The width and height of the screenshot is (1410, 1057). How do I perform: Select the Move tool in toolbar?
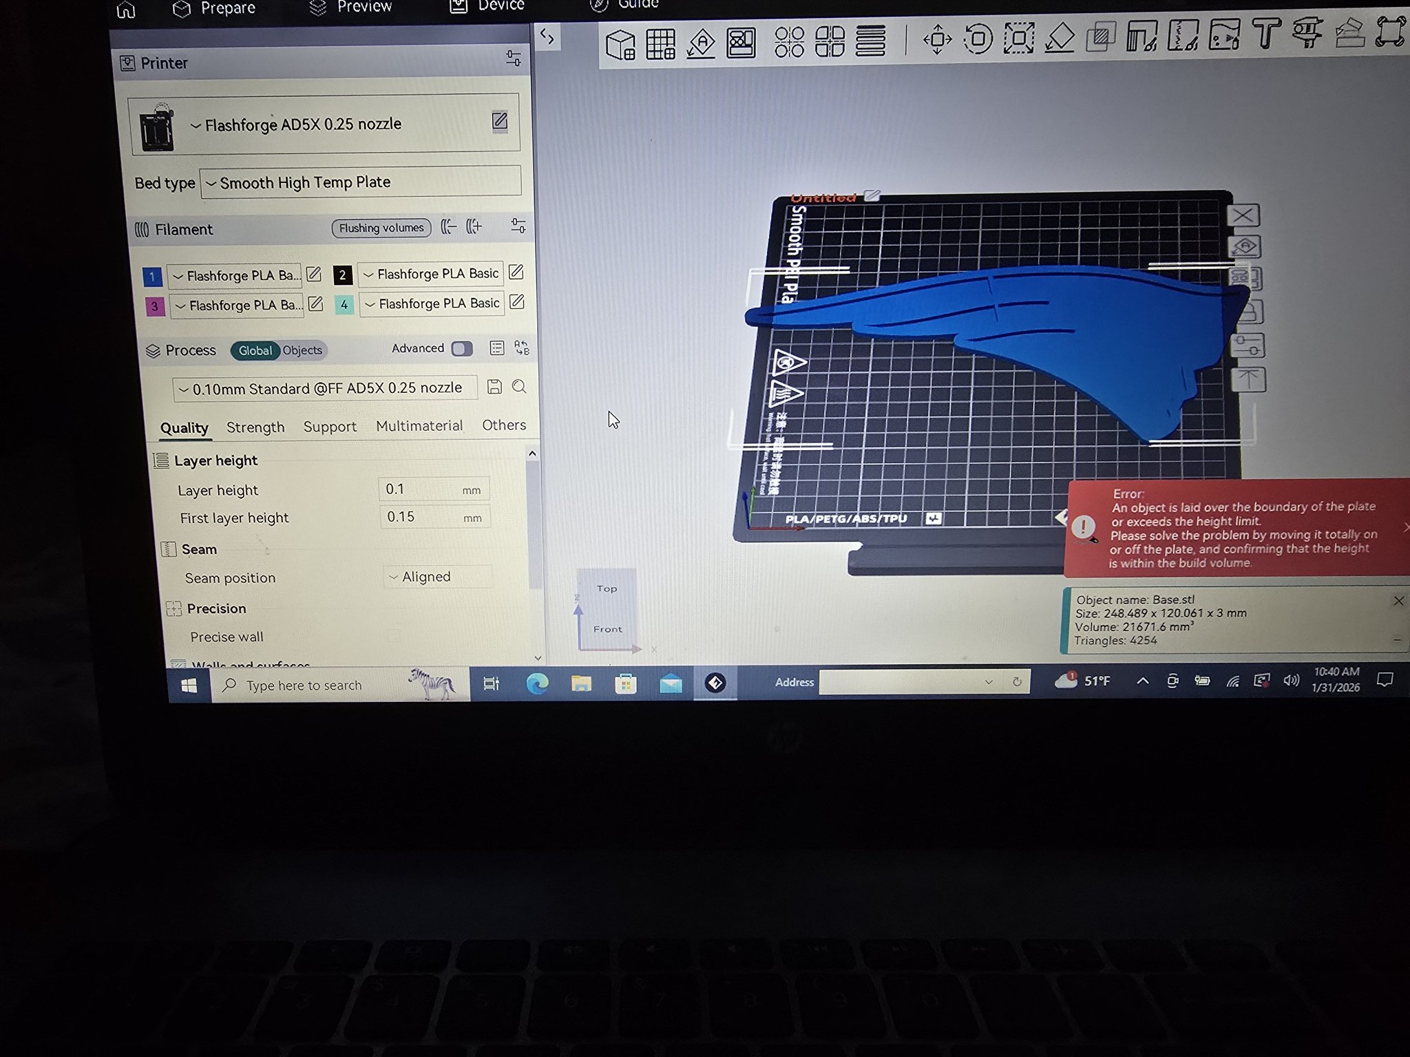coord(937,40)
